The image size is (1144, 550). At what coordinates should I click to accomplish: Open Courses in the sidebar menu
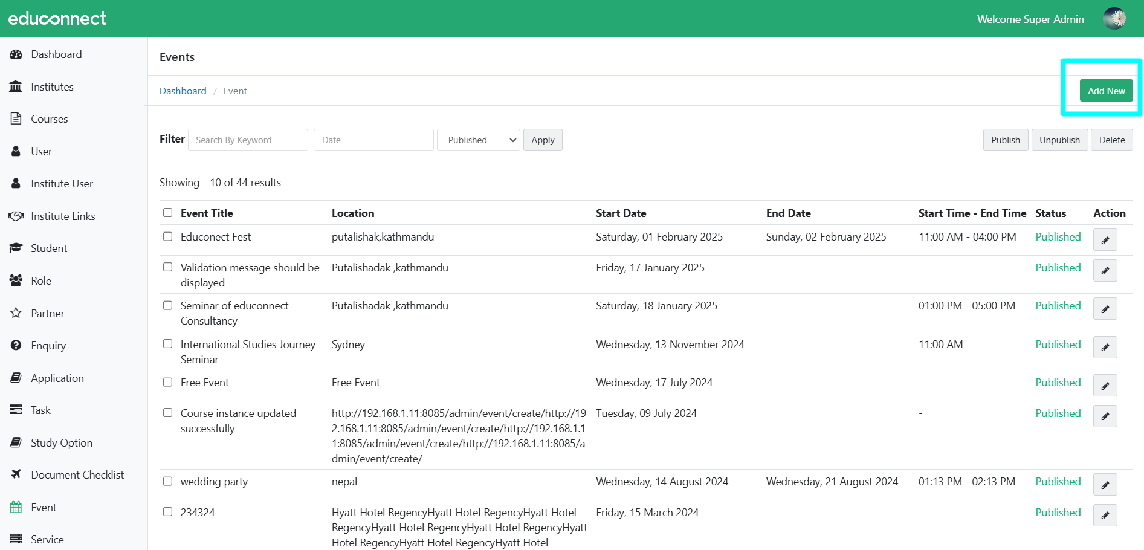coord(50,119)
